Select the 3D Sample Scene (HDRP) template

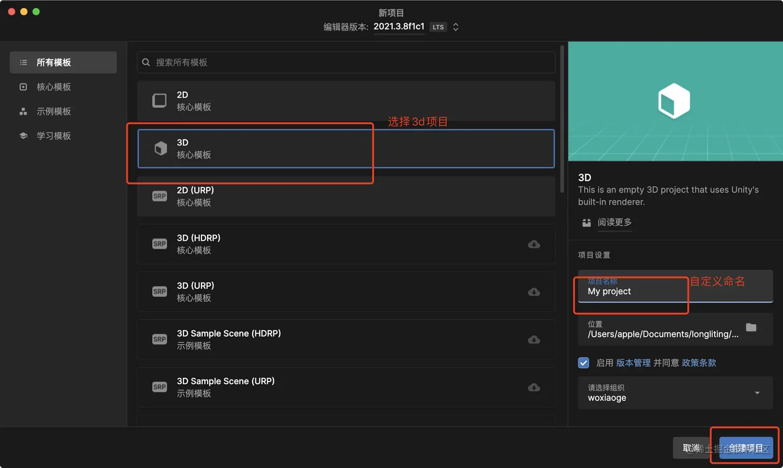click(x=346, y=339)
